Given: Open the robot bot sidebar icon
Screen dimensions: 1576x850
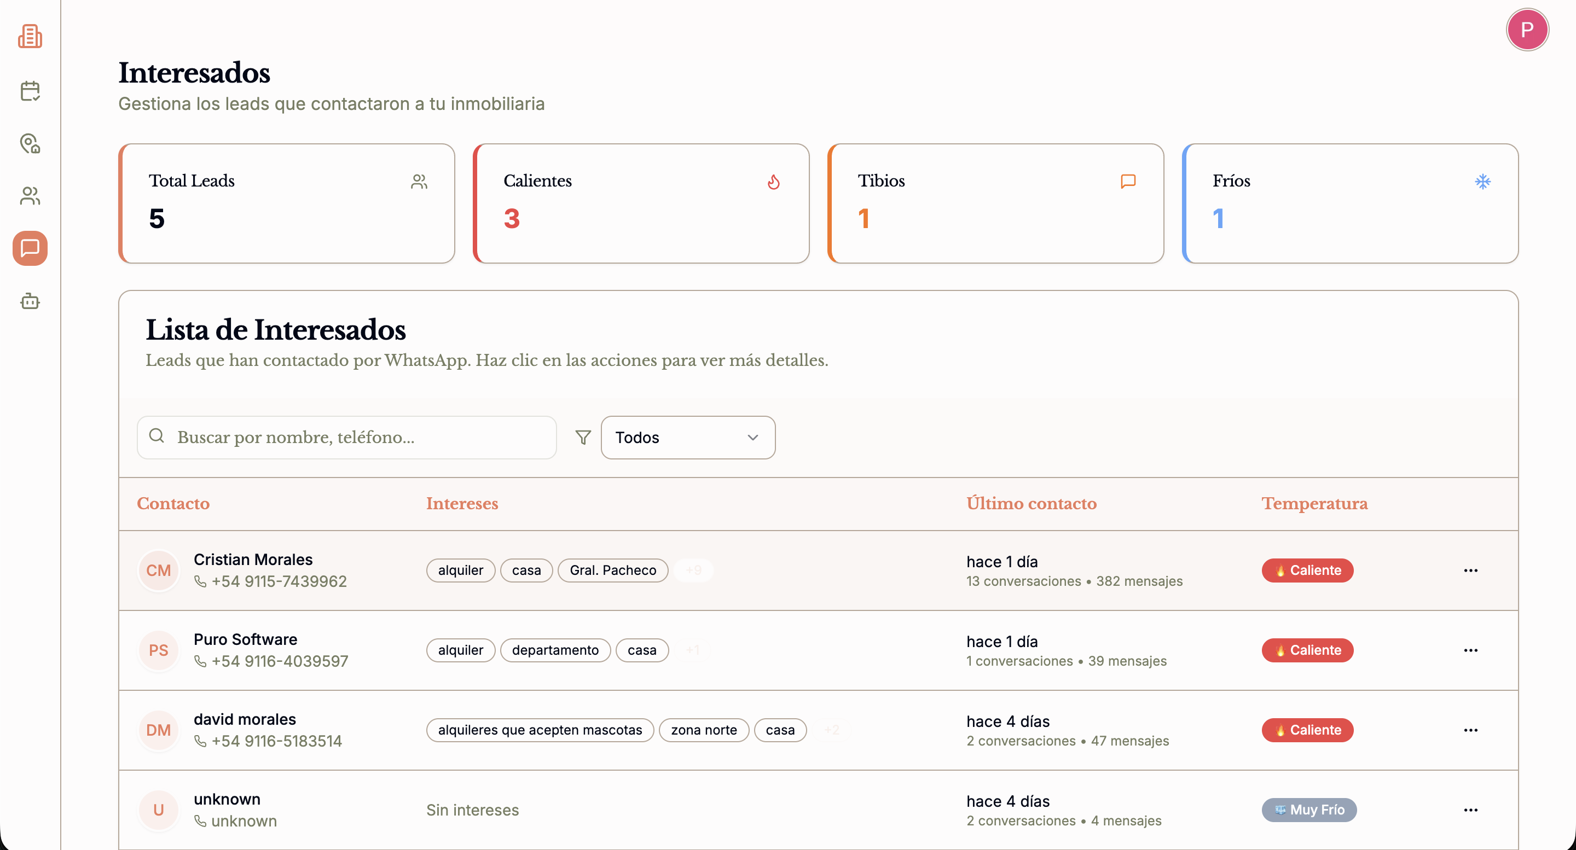Looking at the screenshot, I should click(30, 301).
